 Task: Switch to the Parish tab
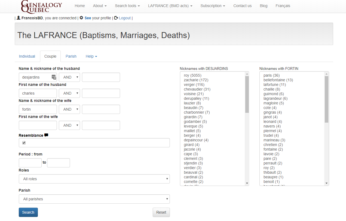[71, 56]
